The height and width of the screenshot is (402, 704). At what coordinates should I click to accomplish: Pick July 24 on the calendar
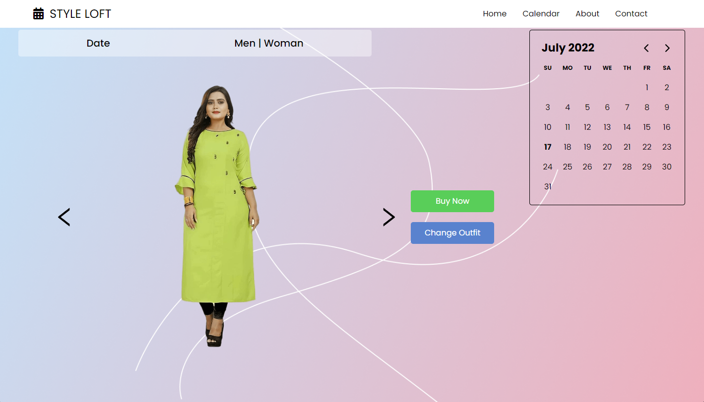click(x=548, y=167)
